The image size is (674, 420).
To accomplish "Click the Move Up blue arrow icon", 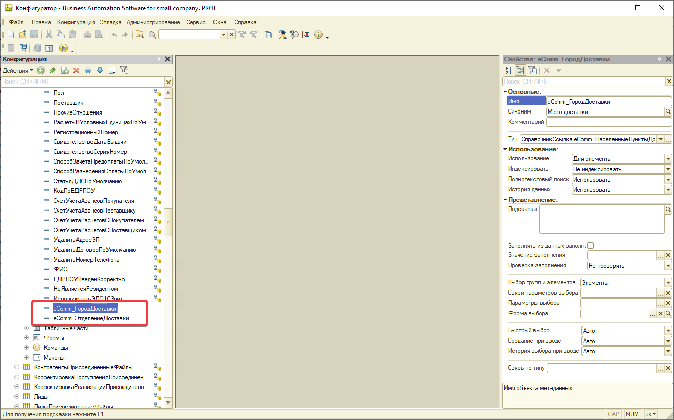I will pos(88,70).
